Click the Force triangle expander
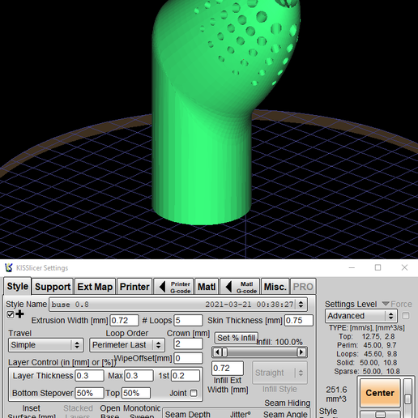Viewport: 418px width, 418px height. [x=386, y=304]
